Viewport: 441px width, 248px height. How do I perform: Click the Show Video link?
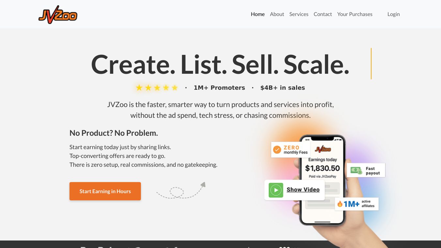303,190
